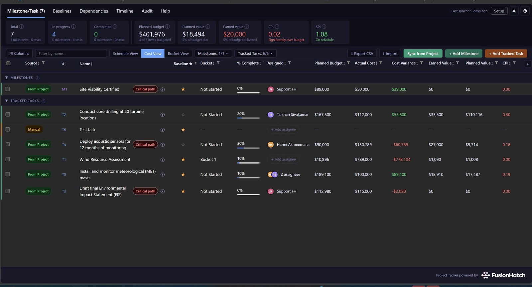The image size is (532, 287).
Task: Click filter icon on Actual Cost column
Action: tap(381, 63)
